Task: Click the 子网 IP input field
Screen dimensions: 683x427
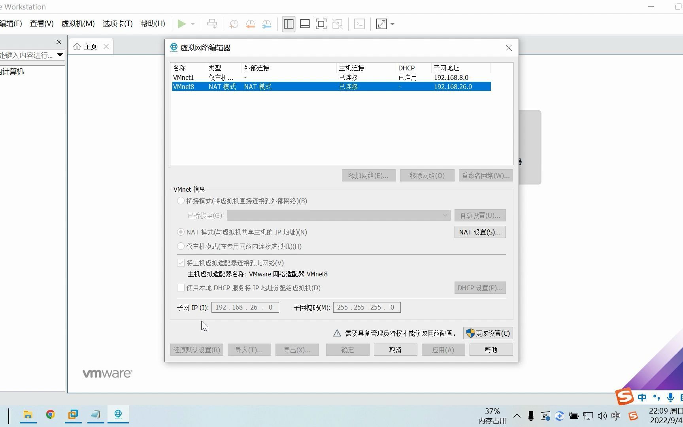Action: point(245,308)
